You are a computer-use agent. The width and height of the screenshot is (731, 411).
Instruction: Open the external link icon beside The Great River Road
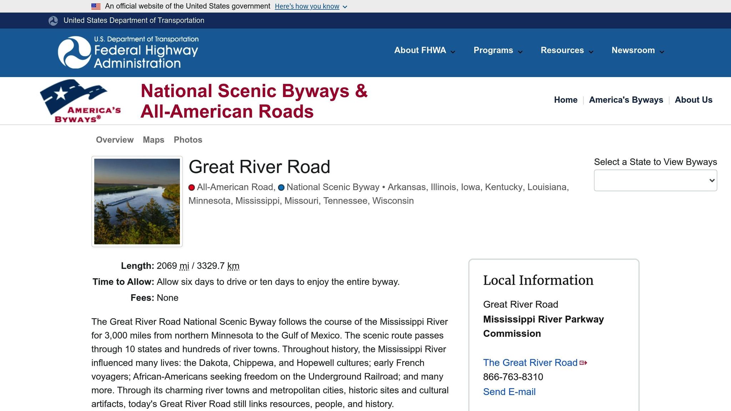pos(583,362)
